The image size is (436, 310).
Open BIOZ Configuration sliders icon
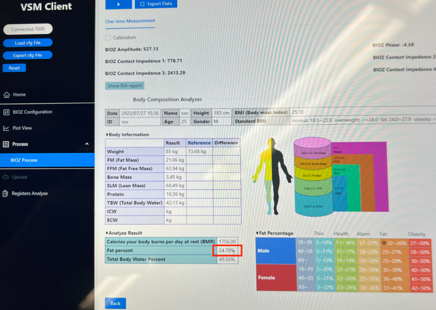click(x=6, y=112)
